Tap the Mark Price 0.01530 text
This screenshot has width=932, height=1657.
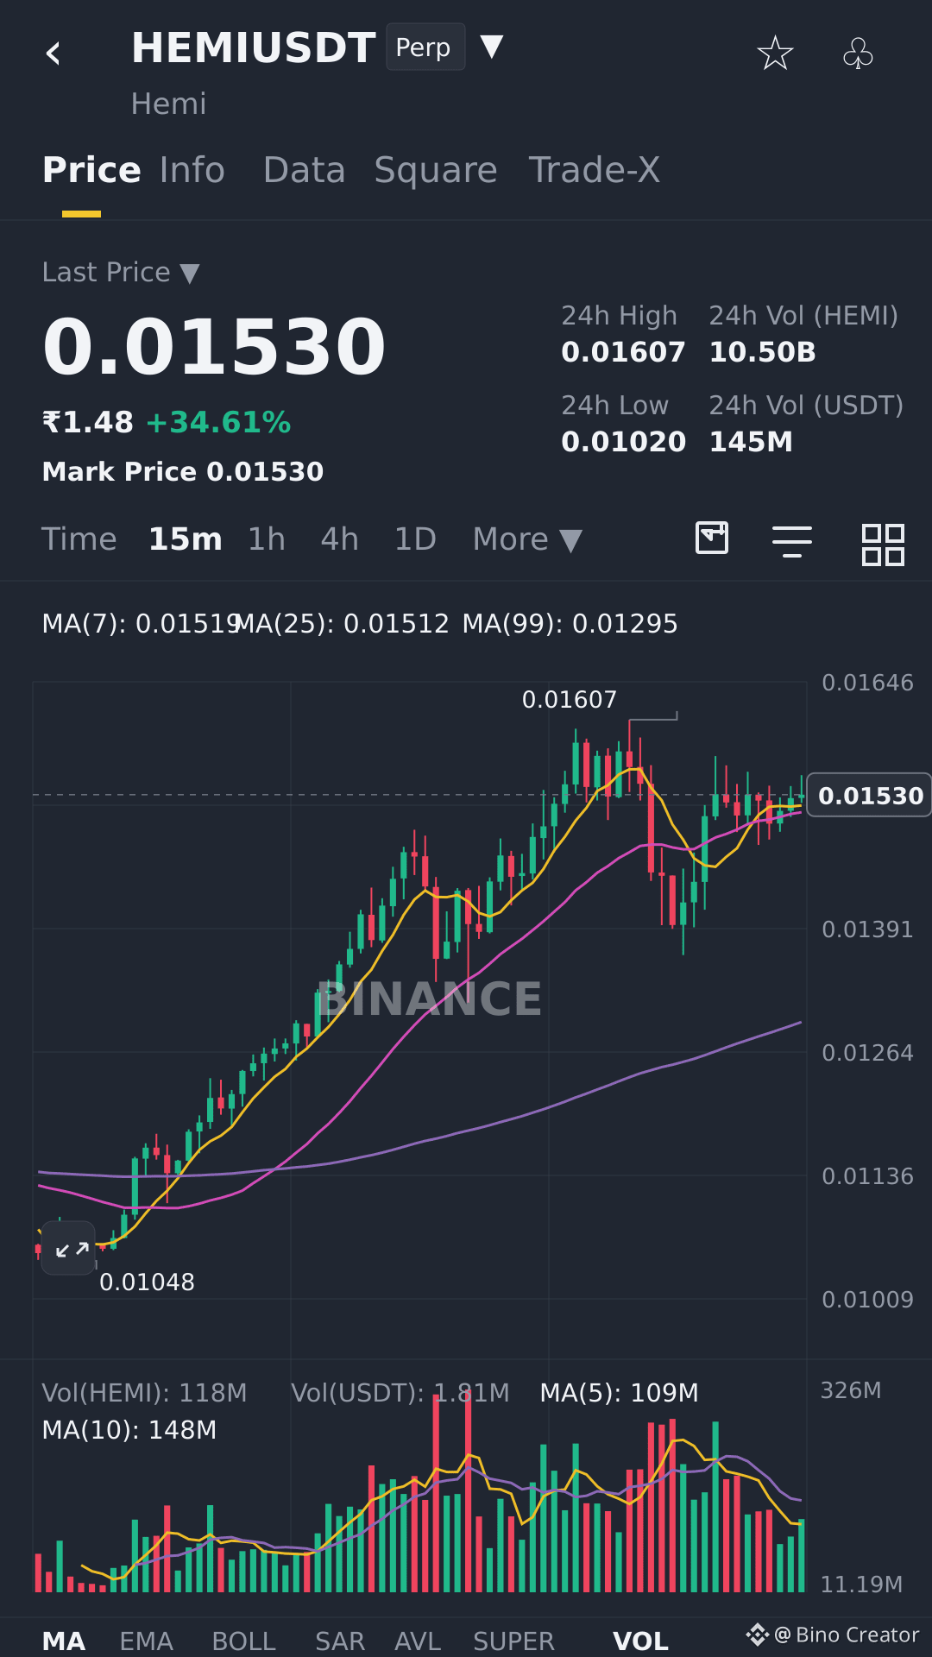pyautogui.click(x=183, y=471)
